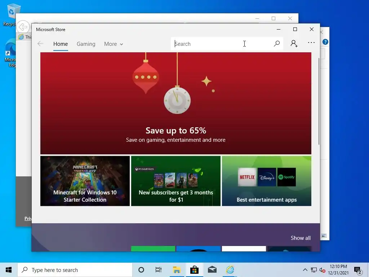Show hidden system tray icons
The width and height of the screenshot is (369, 277).
[305, 270]
